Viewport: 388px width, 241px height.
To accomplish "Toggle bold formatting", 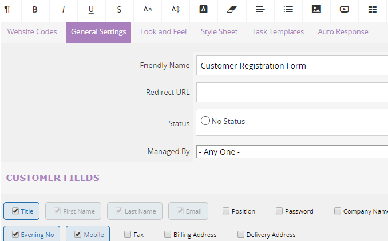I will click(x=35, y=9).
